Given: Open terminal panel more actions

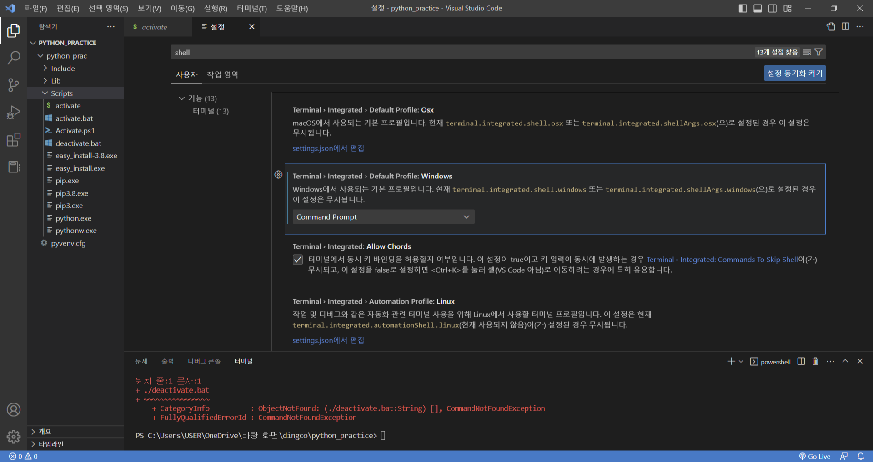Looking at the screenshot, I should pos(830,361).
